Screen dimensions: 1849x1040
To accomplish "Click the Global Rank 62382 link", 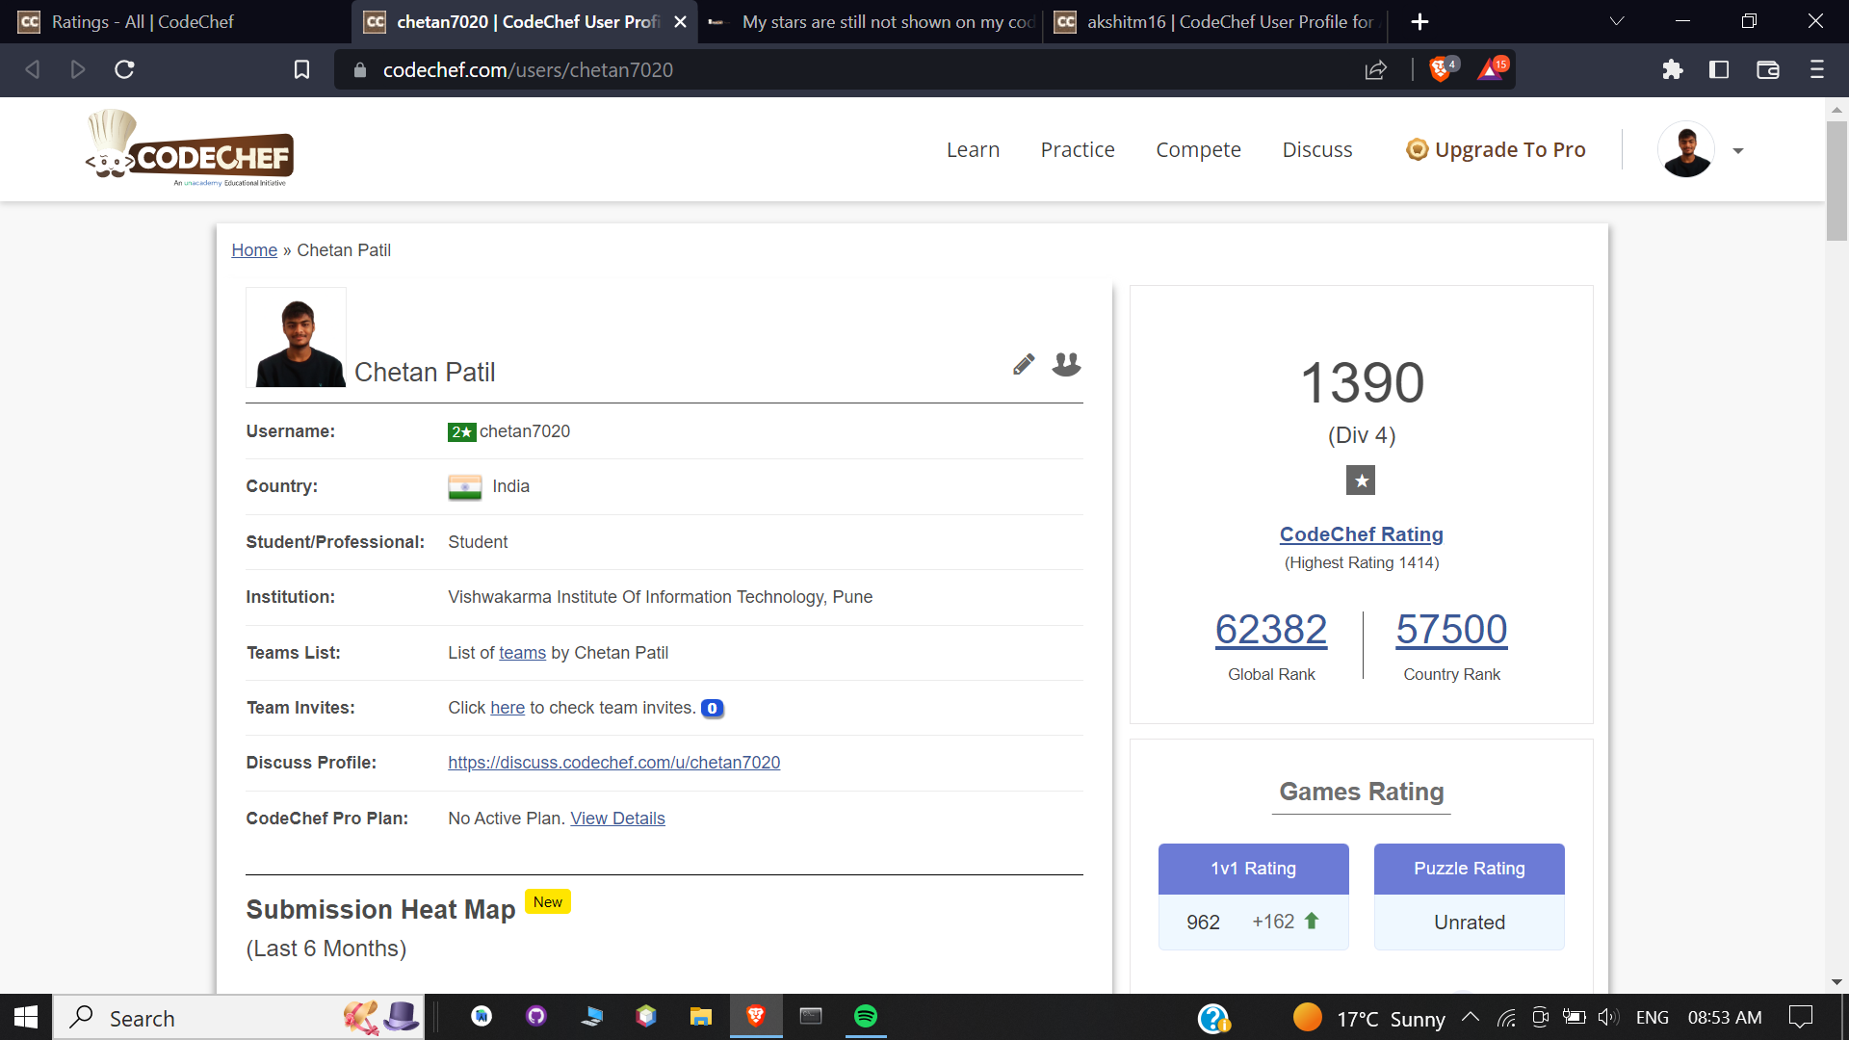I will 1270,630.
